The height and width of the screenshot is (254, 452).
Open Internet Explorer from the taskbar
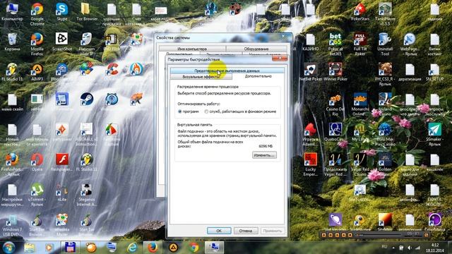coord(132,248)
